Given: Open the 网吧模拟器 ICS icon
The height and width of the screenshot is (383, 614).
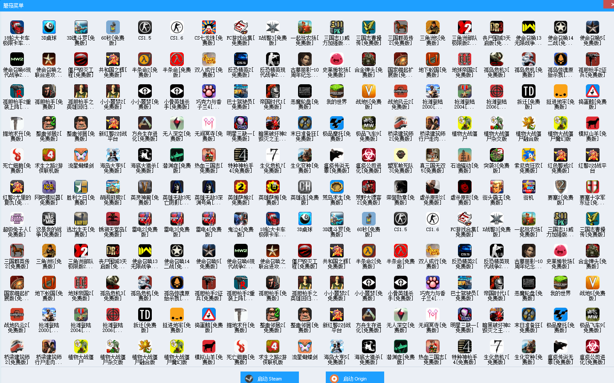Looking at the screenshot, I should 49,187.
